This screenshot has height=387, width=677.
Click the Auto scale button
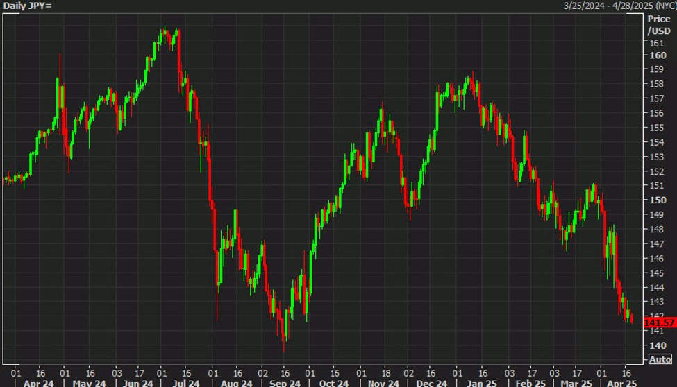659,359
